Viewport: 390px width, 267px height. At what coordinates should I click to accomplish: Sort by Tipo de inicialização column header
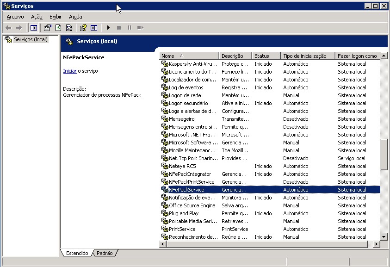coord(308,56)
